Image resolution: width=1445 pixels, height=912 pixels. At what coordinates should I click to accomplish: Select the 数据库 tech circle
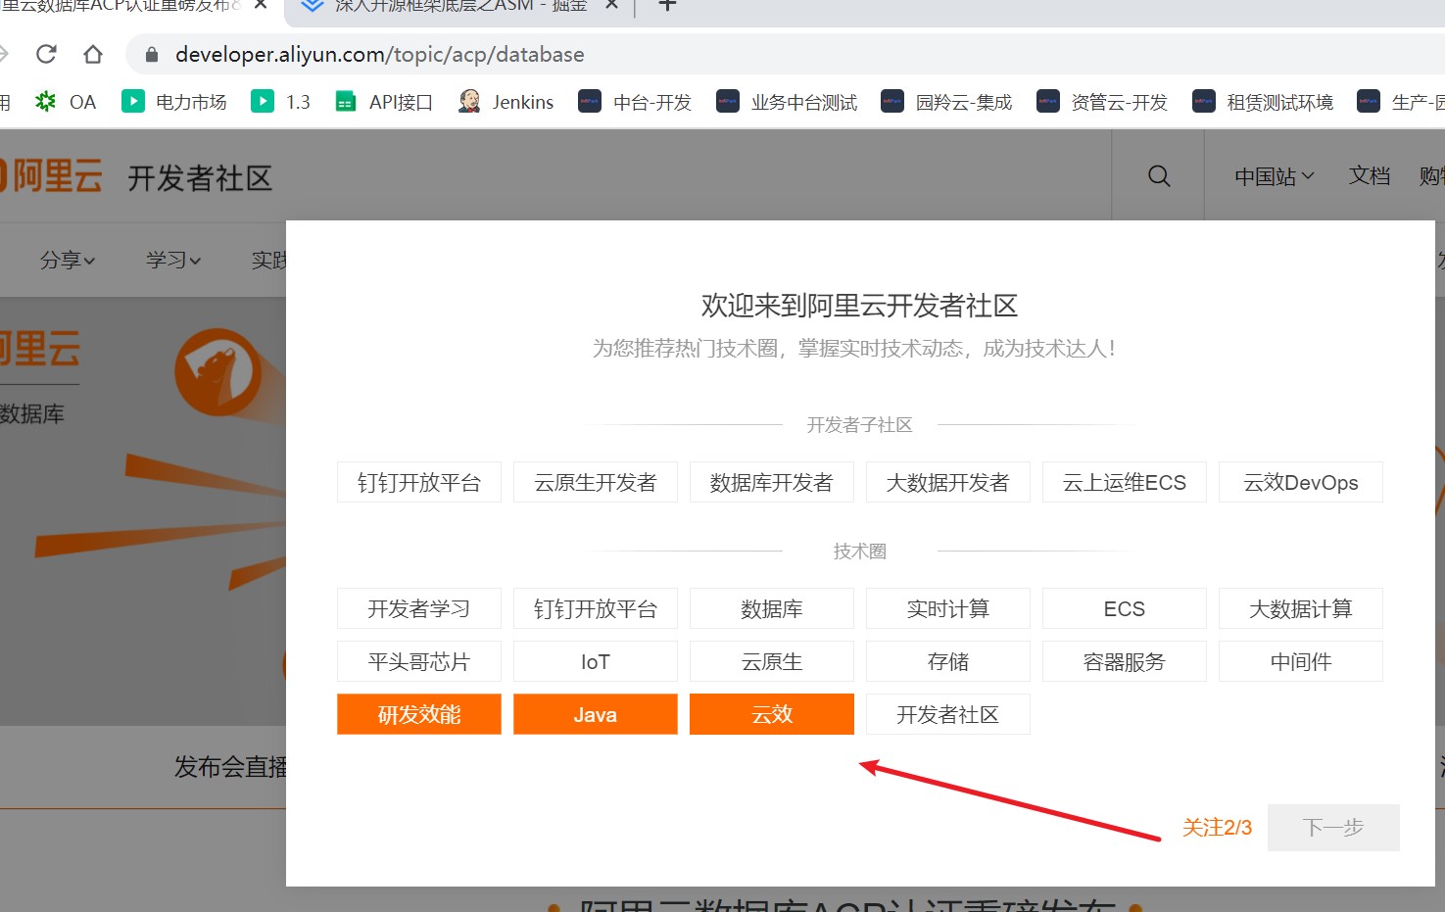[x=772, y=608]
